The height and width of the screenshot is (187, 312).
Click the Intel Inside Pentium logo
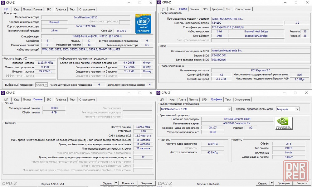pos(143,24)
